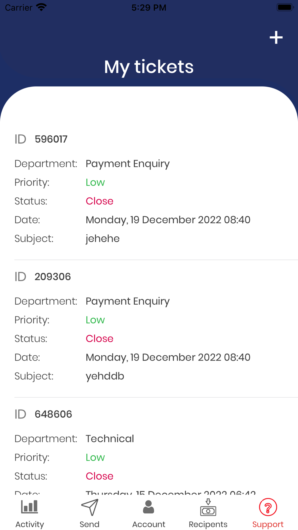298x530 pixels.
Task: Open the Account person icon
Action: [148, 507]
